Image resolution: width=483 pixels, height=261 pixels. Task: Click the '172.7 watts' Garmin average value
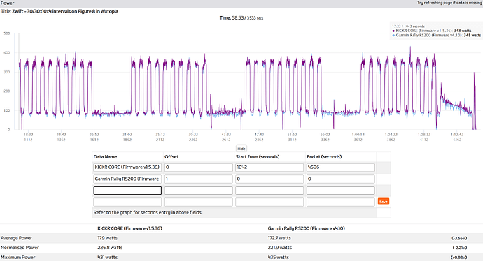[279, 238]
